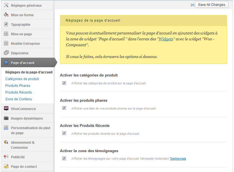Screen dimensions: 234x172
Task: Click the Abonnement & Connexion icon
Action: (x=6, y=142)
